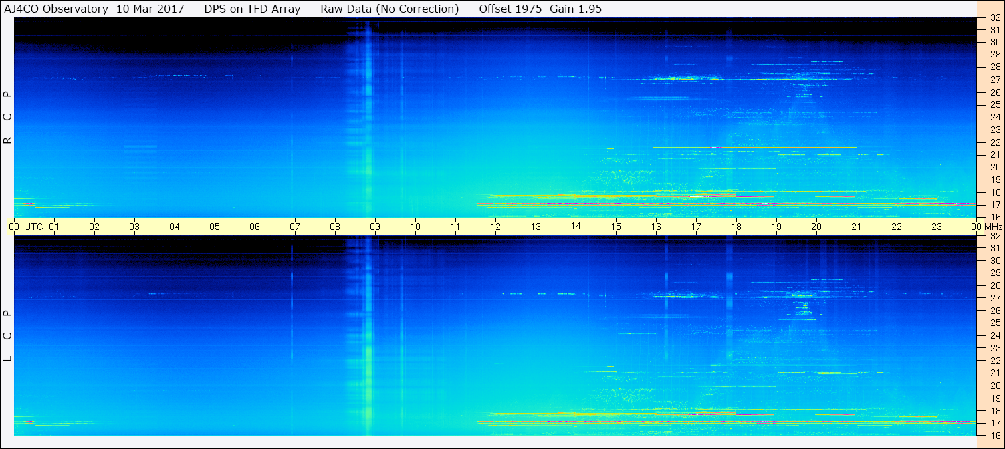Select the 02 hour mark on time axis
This screenshot has width=1005, height=449.
(94, 227)
